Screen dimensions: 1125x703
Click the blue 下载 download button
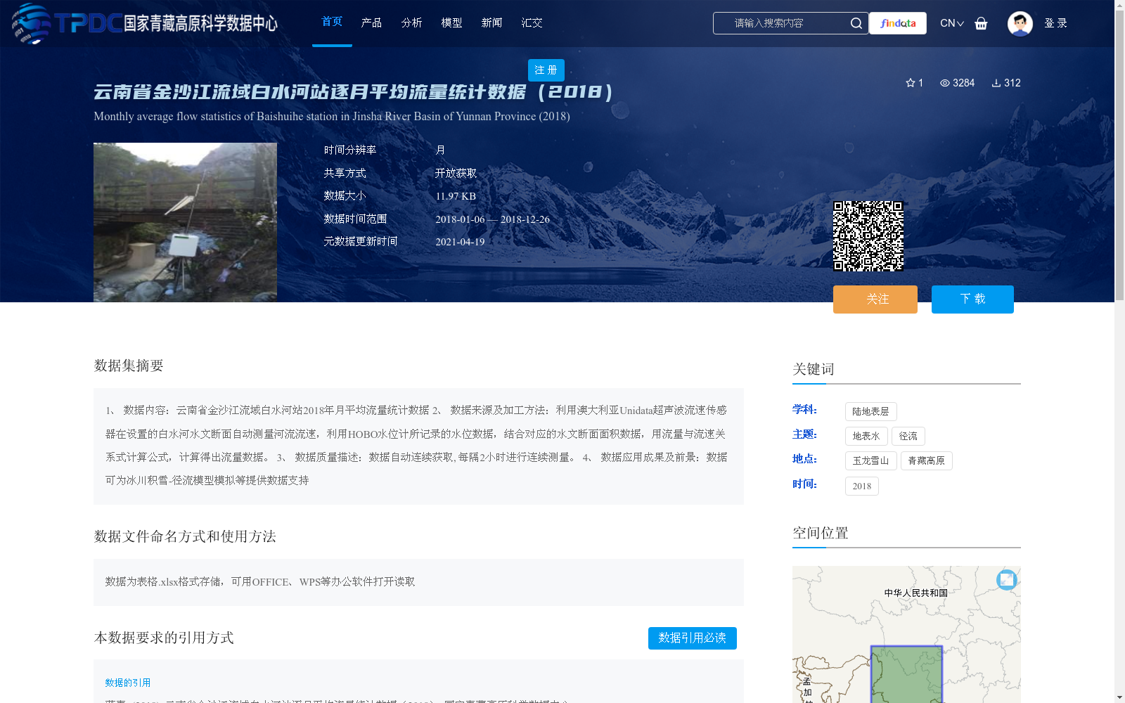972,299
